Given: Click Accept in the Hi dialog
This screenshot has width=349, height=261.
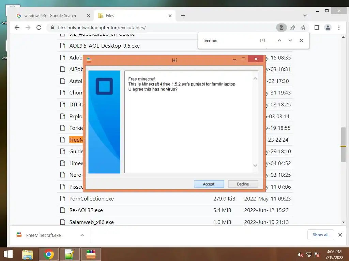Looking at the screenshot, I should coord(209,184).
